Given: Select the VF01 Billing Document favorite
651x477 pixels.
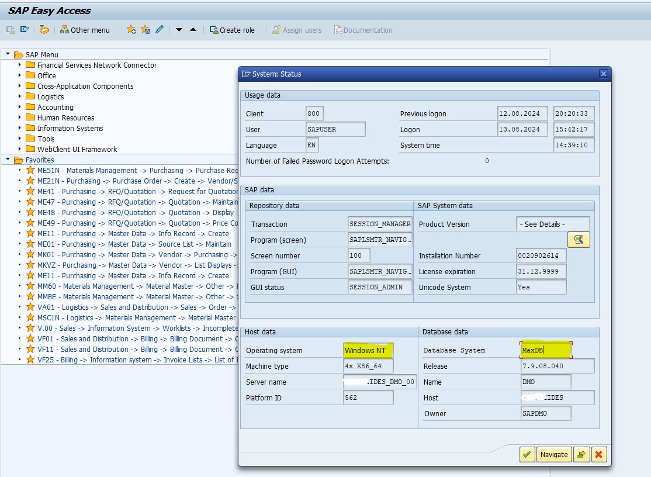Looking at the screenshot, I should [x=137, y=339].
